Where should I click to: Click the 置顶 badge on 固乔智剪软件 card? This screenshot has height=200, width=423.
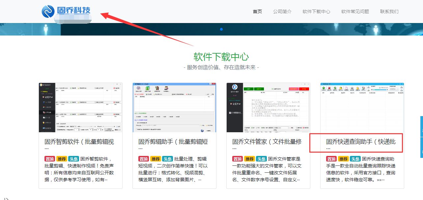pos(50,159)
